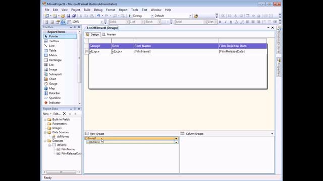
Task: Open the Solid border style dropdown
Action: [x=127, y=22]
